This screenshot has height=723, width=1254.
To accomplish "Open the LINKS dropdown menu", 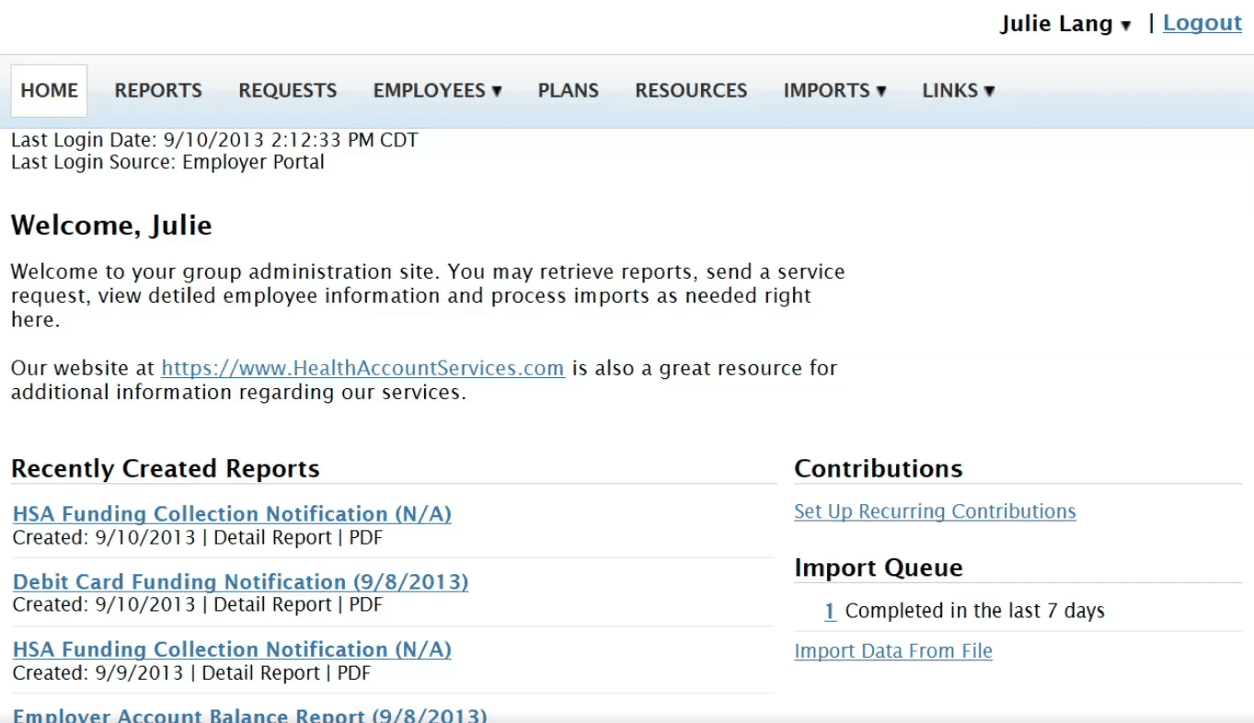I will pos(957,90).
